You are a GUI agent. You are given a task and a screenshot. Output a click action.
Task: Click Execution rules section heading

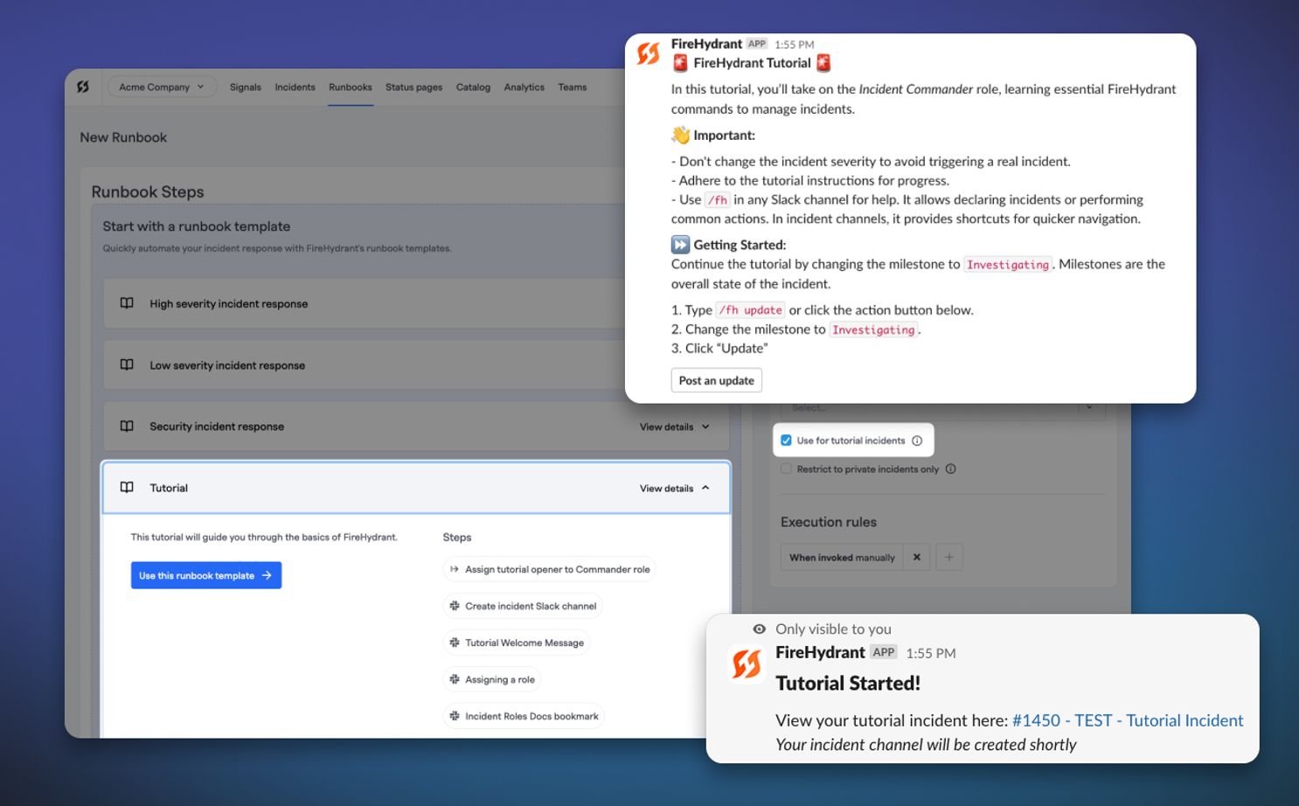(829, 522)
